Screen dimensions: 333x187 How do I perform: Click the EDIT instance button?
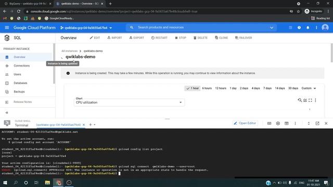[x=95, y=38]
